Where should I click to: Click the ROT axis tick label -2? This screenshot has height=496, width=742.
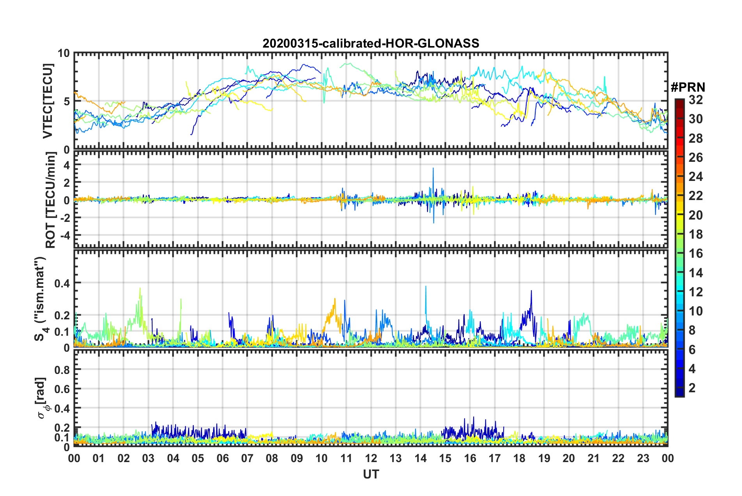(x=64, y=218)
